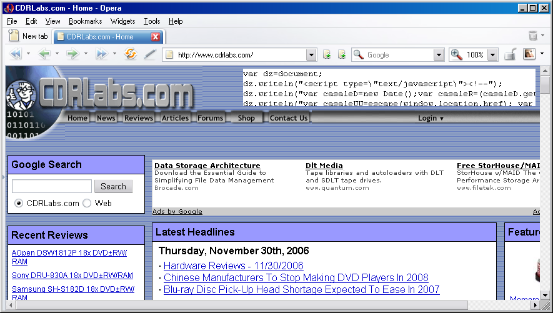Open the Widgets menu
553x313 pixels.
pos(122,21)
